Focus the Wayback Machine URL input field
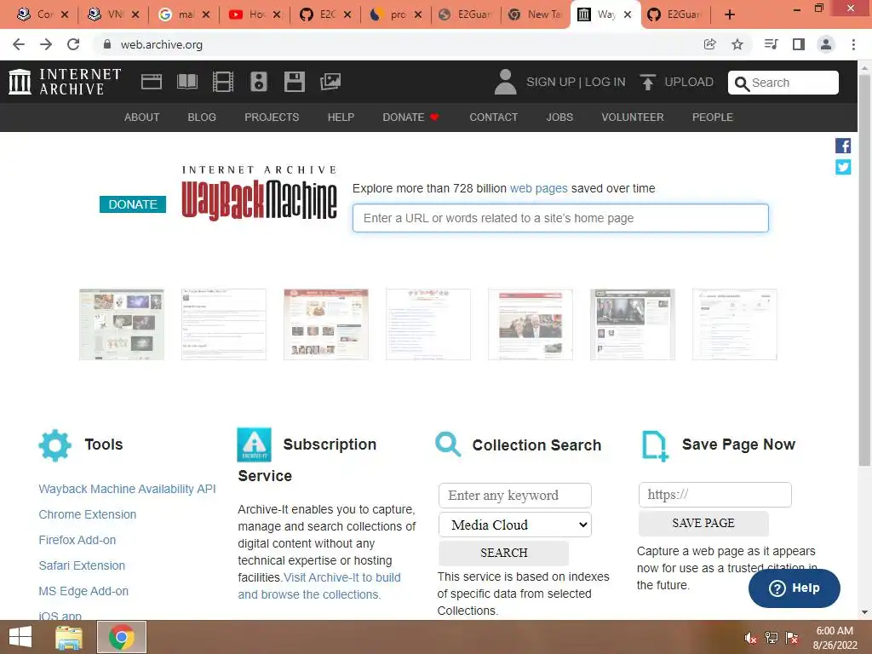 point(560,218)
